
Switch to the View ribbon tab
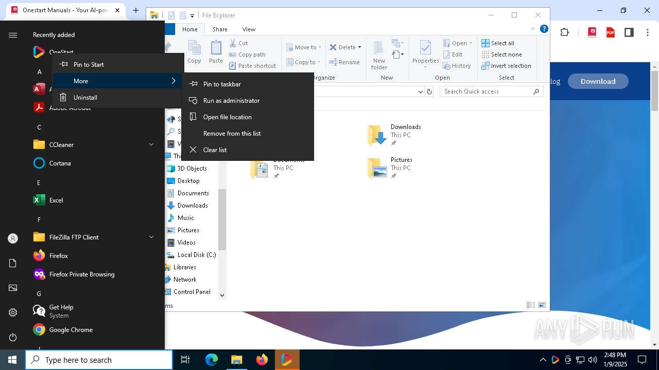(249, 29)
